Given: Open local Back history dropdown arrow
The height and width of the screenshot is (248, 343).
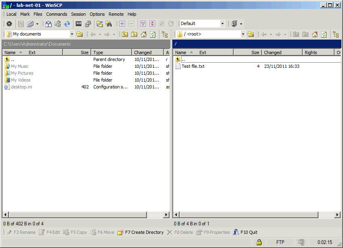Looking at the screenshot, I should tap(100, 34).
